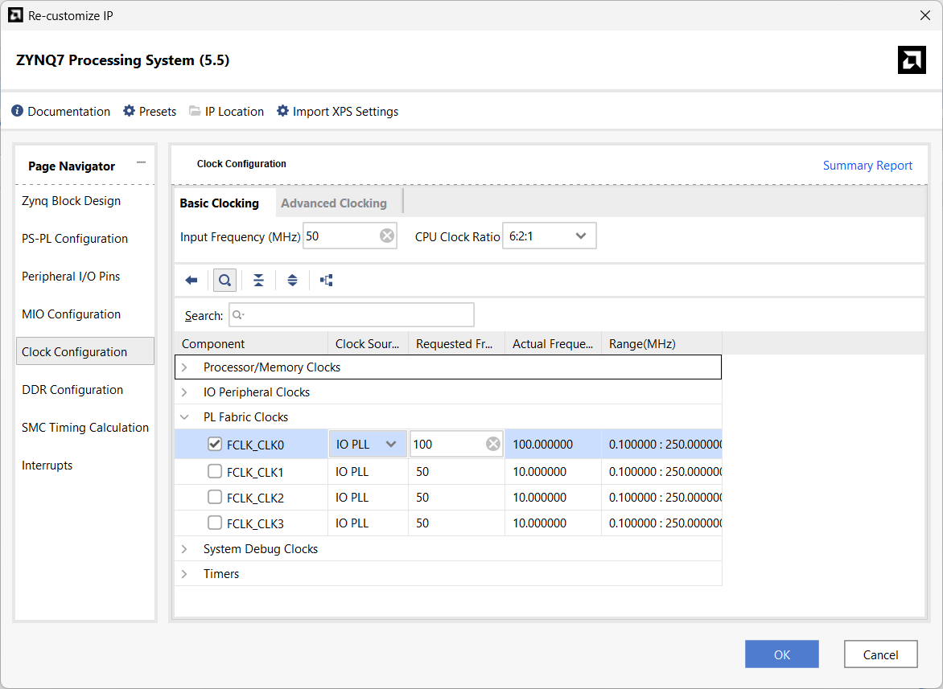Click the Range(MHz) column header
The width and height of the screenshot is (943, 689).
(x=661, y=343)
